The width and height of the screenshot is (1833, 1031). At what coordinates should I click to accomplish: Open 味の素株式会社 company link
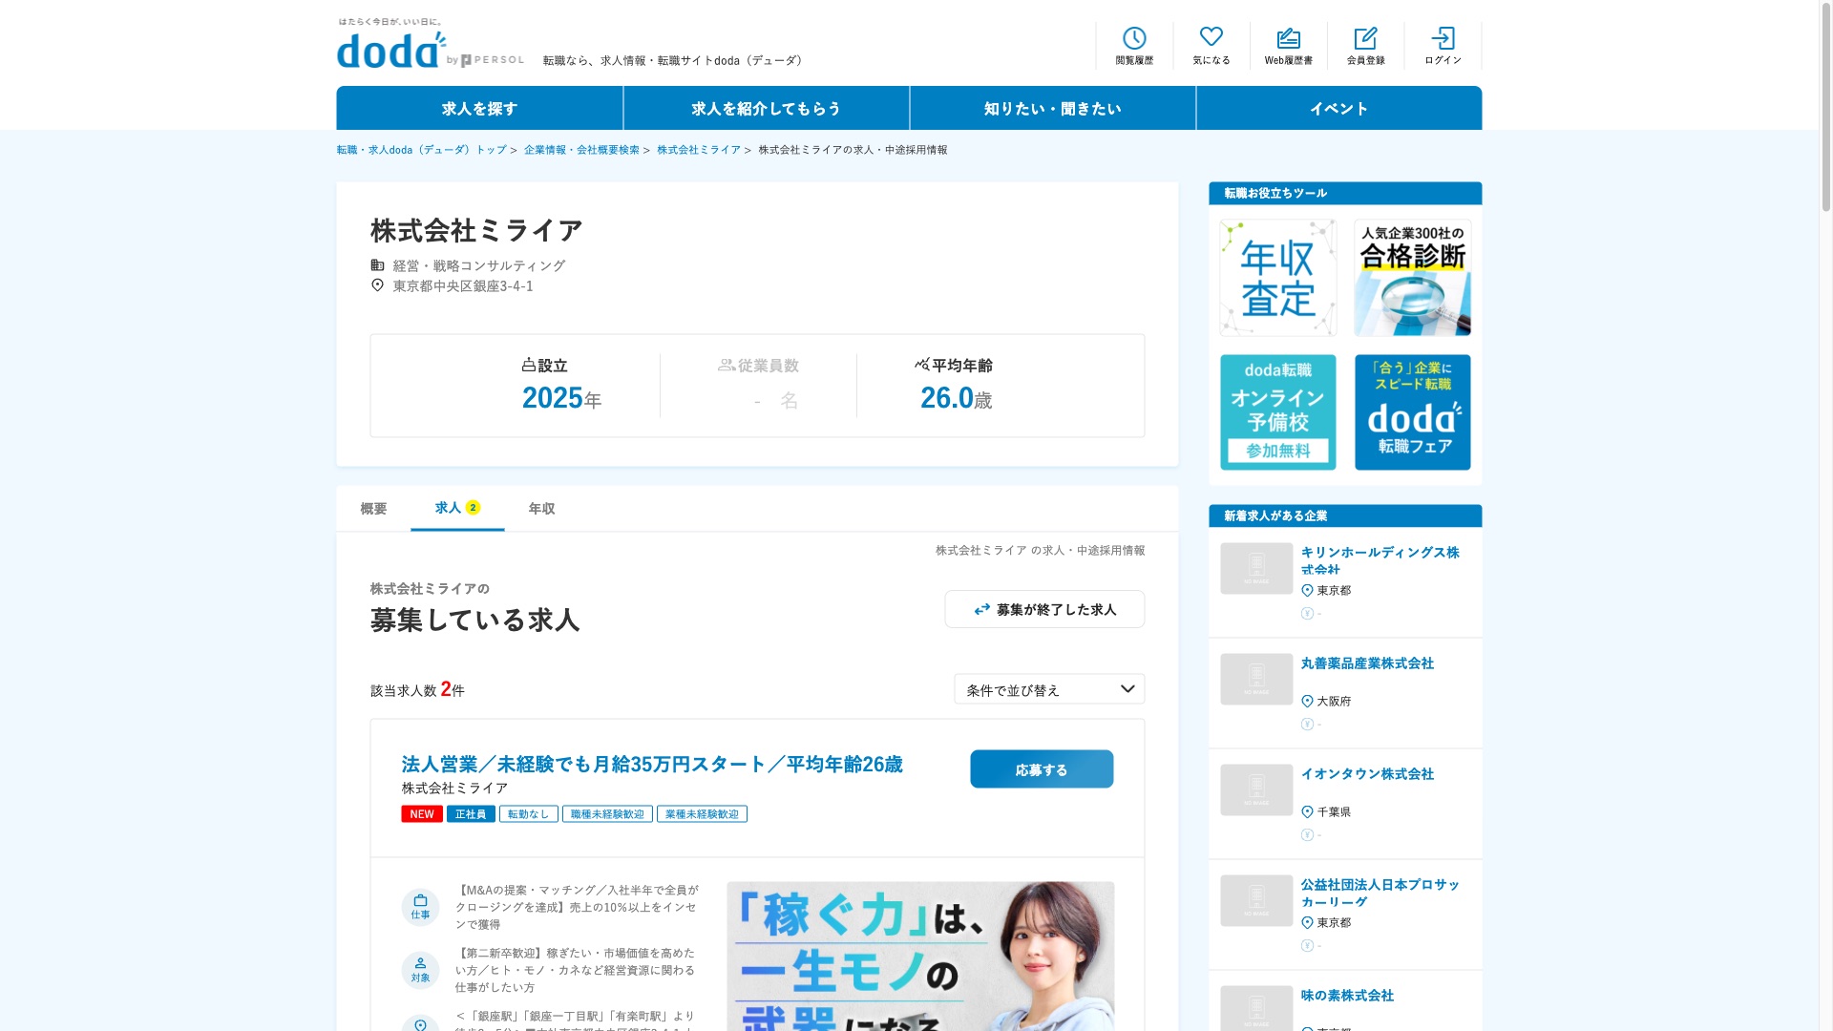1347,996
